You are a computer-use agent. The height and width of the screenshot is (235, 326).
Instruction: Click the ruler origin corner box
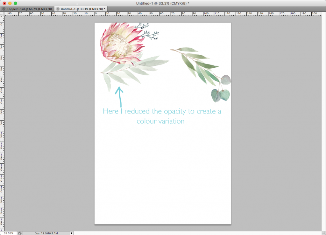(3, 14)
